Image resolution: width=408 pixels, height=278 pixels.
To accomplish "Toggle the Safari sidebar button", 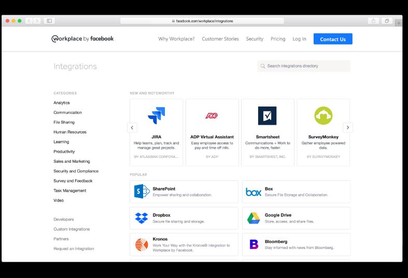I will [49, 21].
